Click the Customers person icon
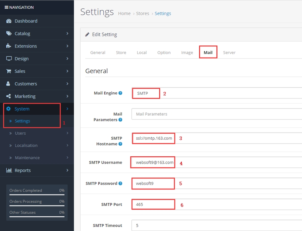 coord(9,84)
